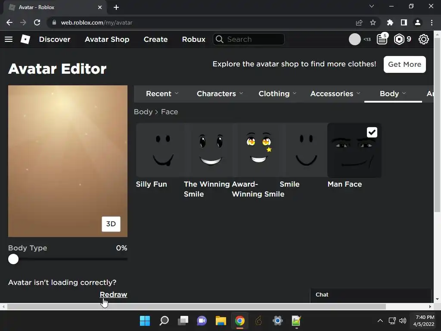Click the taskbar clock showing 7:40 PM
Image resolution: width=441 pixels, height=331 pixels.
pos(424,321)
